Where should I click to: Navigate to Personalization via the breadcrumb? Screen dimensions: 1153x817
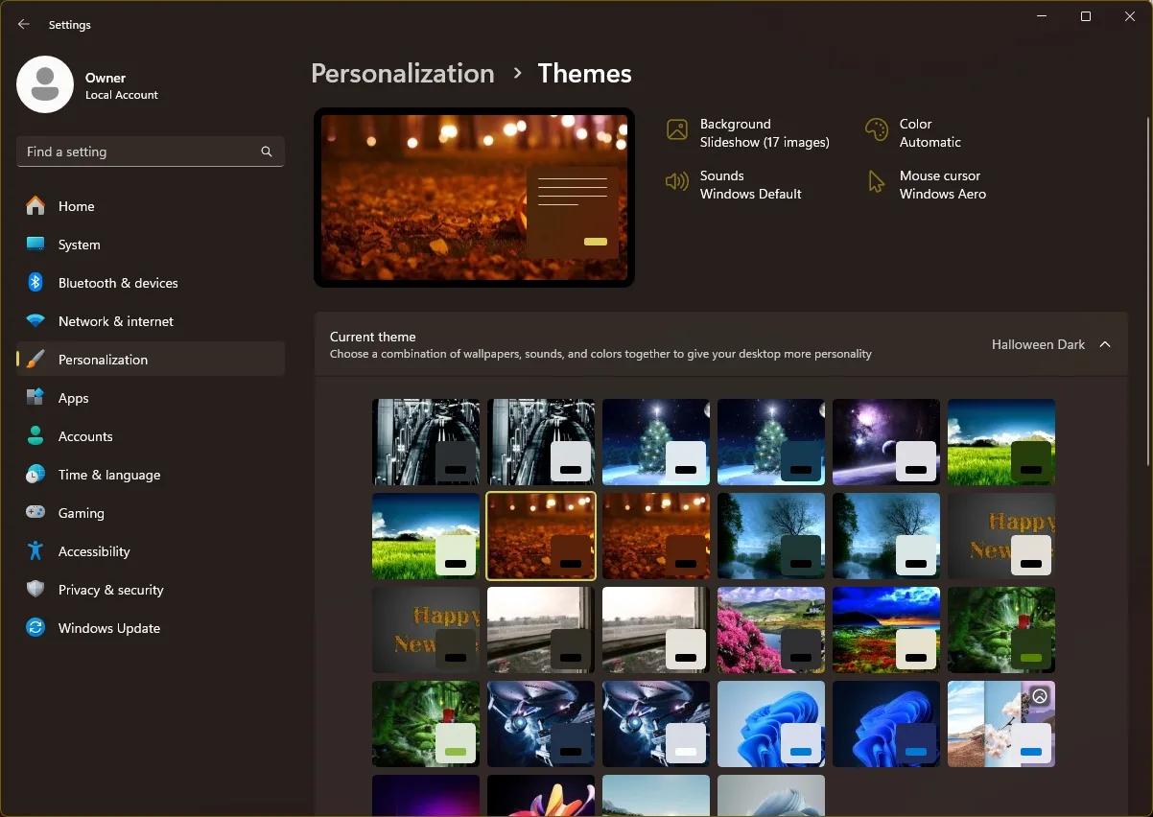point(403,74)
